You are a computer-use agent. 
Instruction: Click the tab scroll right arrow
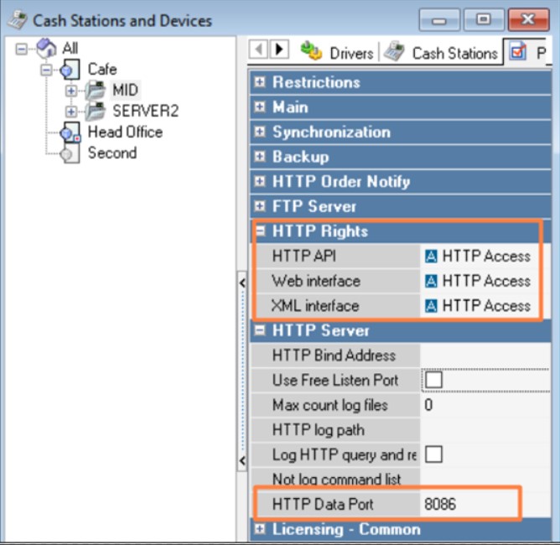(280, 49)
